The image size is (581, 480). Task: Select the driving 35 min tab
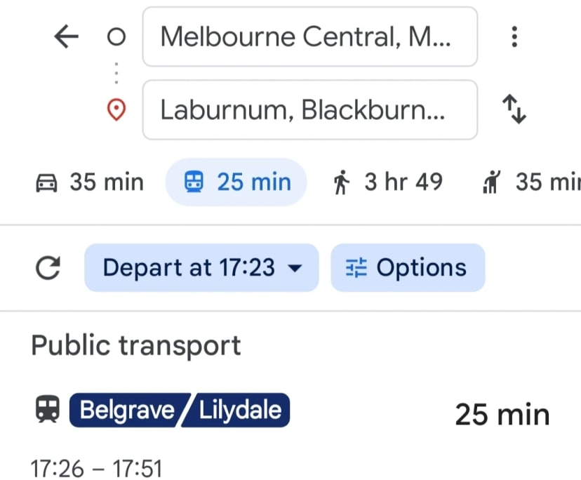89,182
